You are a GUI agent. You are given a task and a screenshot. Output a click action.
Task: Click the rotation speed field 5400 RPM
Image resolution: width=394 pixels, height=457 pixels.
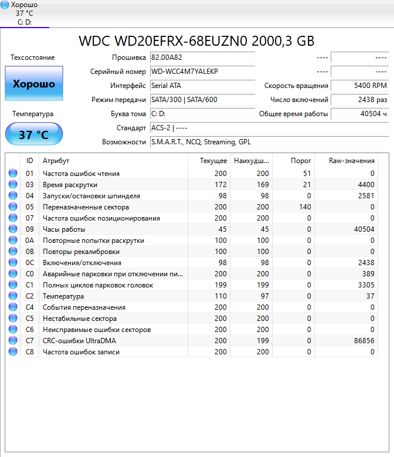[360, 86]
